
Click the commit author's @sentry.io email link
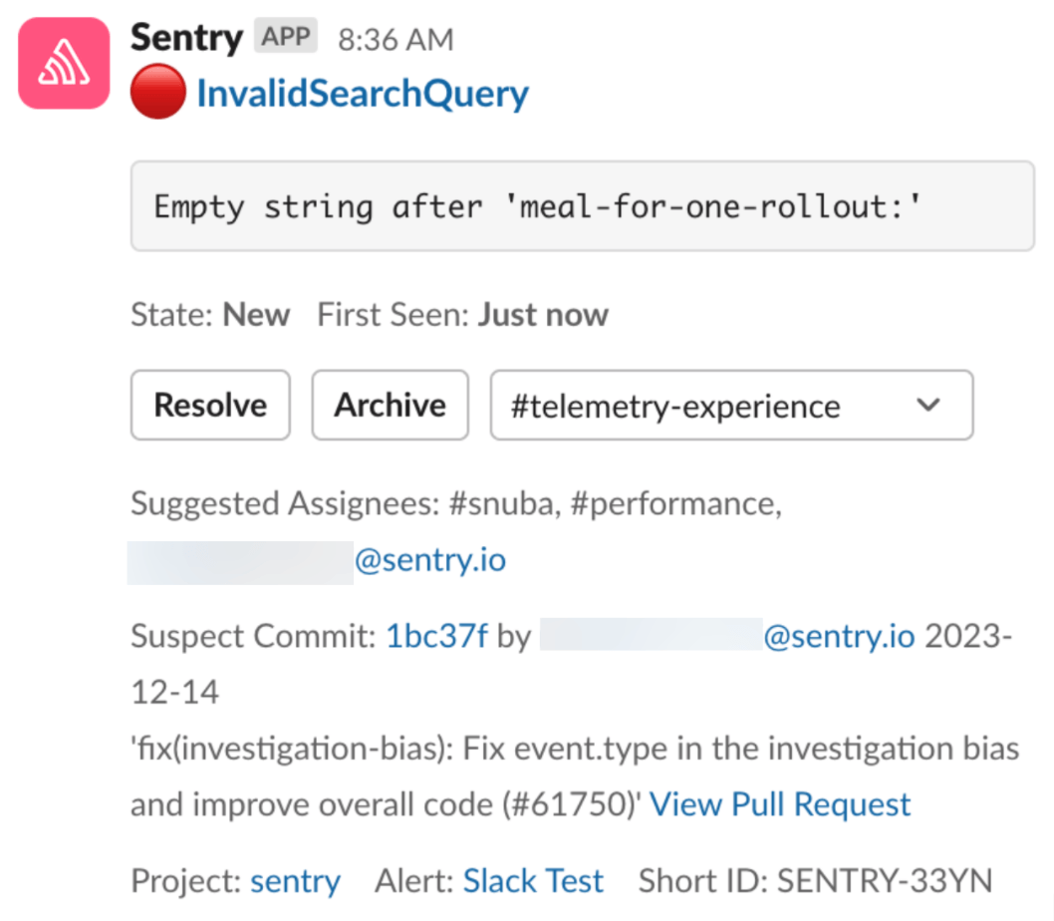[x=839, y=636]
